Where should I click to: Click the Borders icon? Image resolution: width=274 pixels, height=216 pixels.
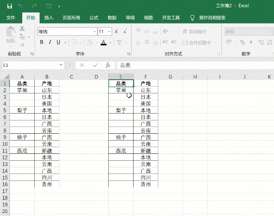[74, 42]
